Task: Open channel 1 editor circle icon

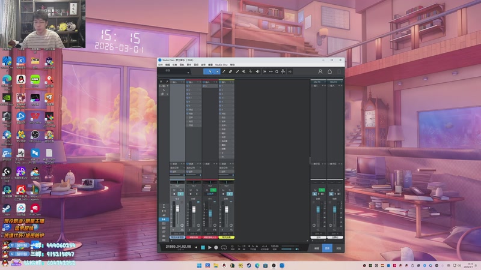Action: tap(182, 226)
